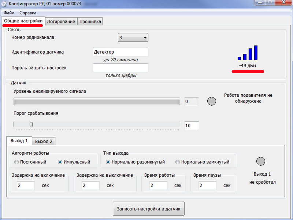Viewport: 293px width, 220px height.
Task: Open the Номер радиоканала dropdown
Action: click(133, 37)
